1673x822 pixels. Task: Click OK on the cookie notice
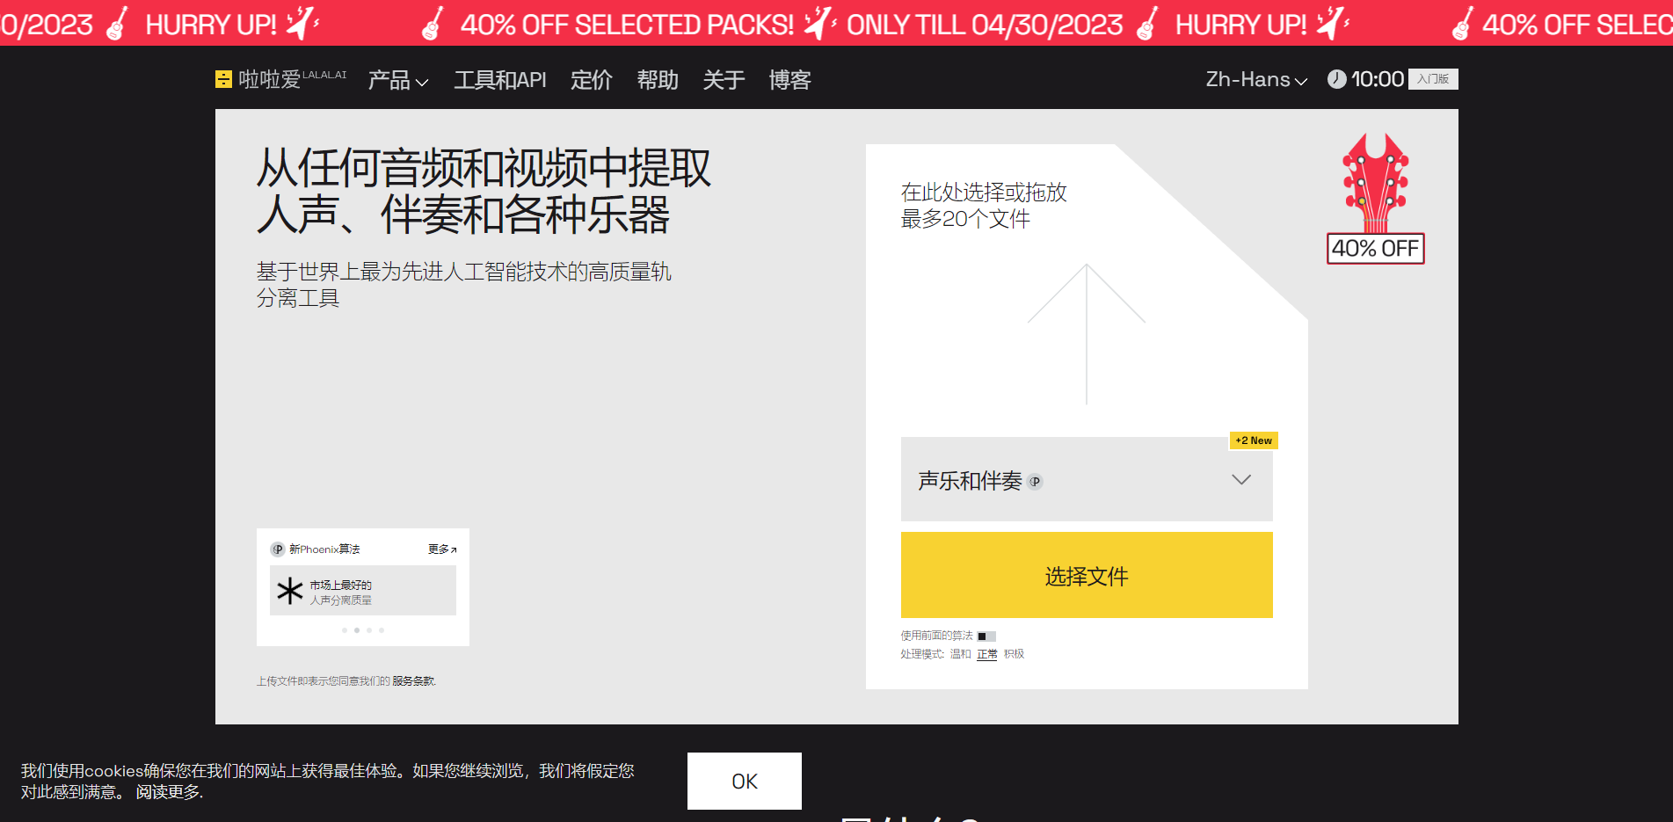point(744,781)
